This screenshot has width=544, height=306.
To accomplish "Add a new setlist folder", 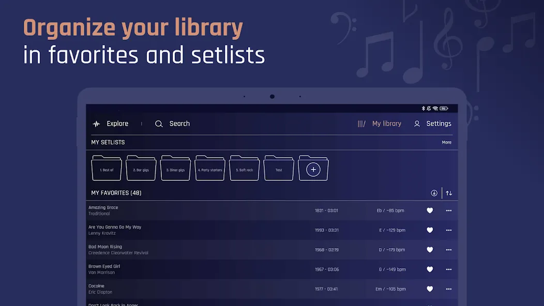I will 313,169.
